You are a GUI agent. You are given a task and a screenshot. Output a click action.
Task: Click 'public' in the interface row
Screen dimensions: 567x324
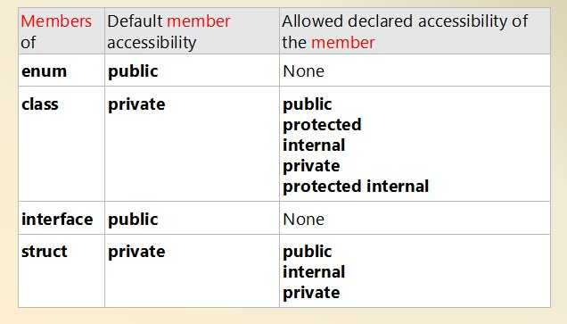133,220
